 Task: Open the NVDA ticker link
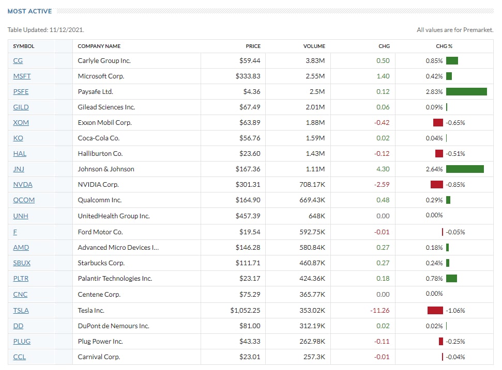coord(23,185)
